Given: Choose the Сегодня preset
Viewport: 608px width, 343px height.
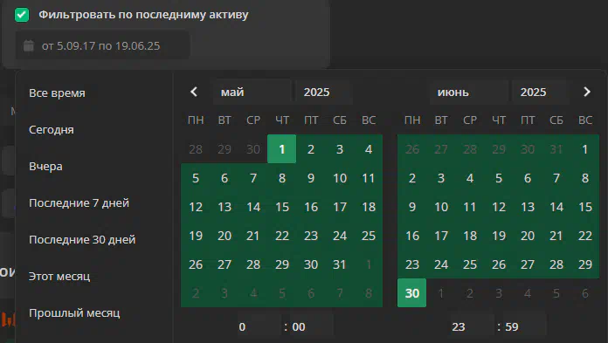Looking at the screenshot, I should pyautogui.click(x=52, y=129).
